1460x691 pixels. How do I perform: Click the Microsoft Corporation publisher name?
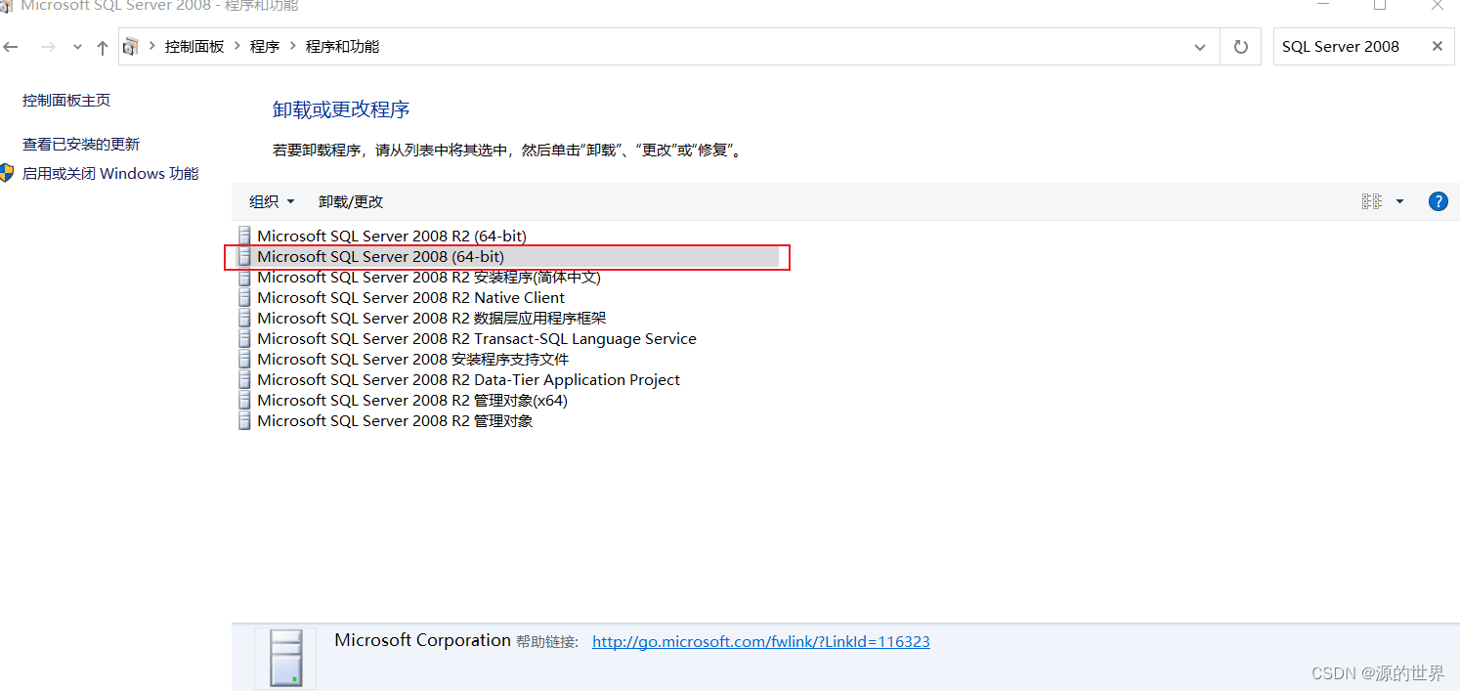point(422,641)
